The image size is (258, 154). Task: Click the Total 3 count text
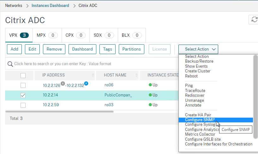point(16,118)
